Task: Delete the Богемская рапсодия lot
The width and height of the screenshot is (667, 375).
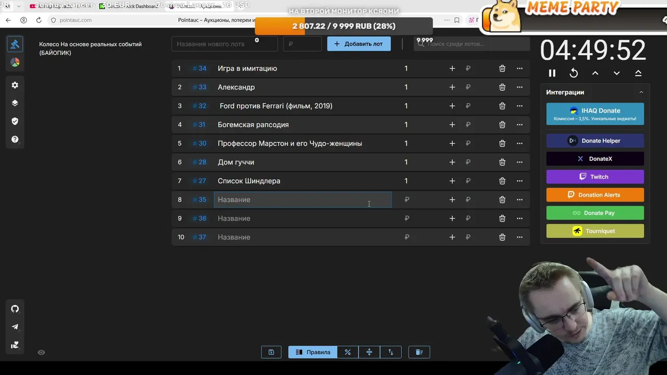Action: [502, 124]
